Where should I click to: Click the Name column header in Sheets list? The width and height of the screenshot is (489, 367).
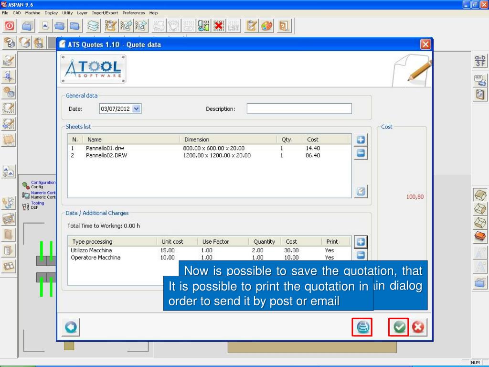(131, 140)
